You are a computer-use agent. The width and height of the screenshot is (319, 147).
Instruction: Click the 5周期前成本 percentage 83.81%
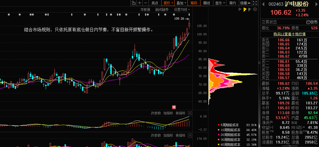click(251, 125)
